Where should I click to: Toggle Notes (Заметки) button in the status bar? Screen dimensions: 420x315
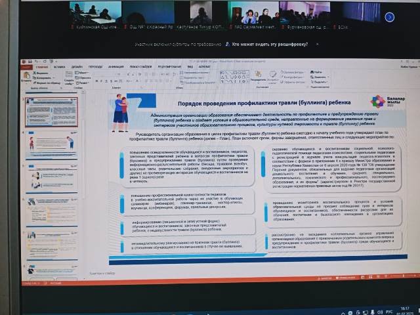tap(324, 278)
